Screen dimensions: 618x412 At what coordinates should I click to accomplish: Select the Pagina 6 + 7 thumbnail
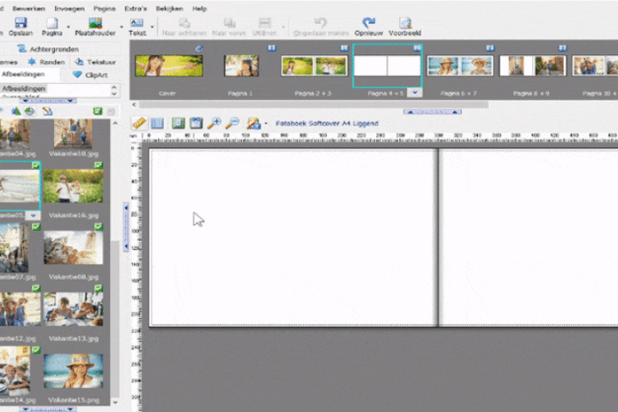(459, 66)
